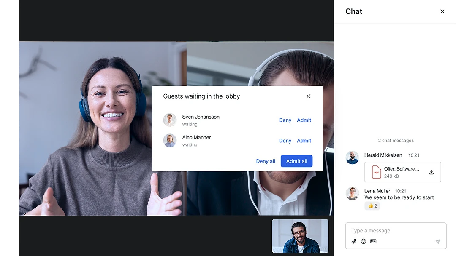Close the Chat panel
The image size is (456, 256).
coord(442,11)
